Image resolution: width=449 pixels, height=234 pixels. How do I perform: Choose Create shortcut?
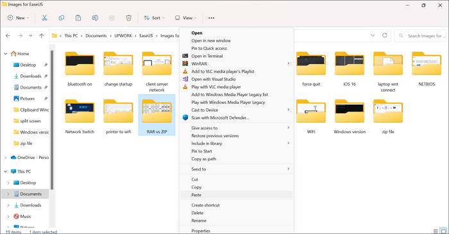237,205
